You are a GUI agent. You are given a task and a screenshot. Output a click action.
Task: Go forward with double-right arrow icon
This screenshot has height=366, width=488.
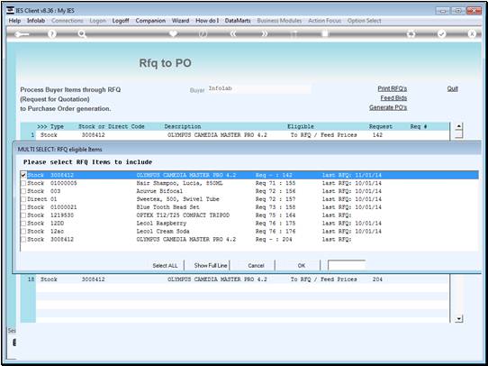[x=264, y=34]
